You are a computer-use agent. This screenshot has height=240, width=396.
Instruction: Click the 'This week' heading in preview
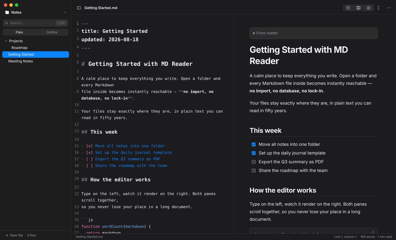click(x=266, y=130)
